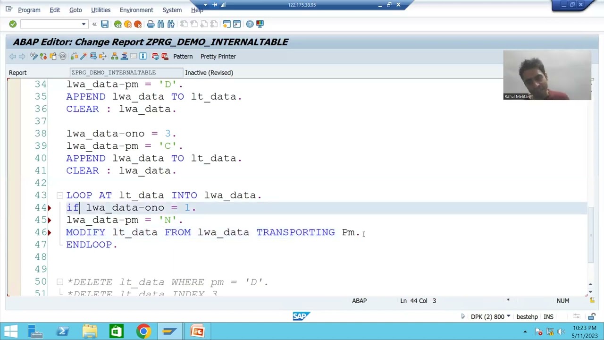The width and height of the screenshot is (604, 340).
Task: Show hidden system tray icons arrow
Action: (x=525, y=332)
